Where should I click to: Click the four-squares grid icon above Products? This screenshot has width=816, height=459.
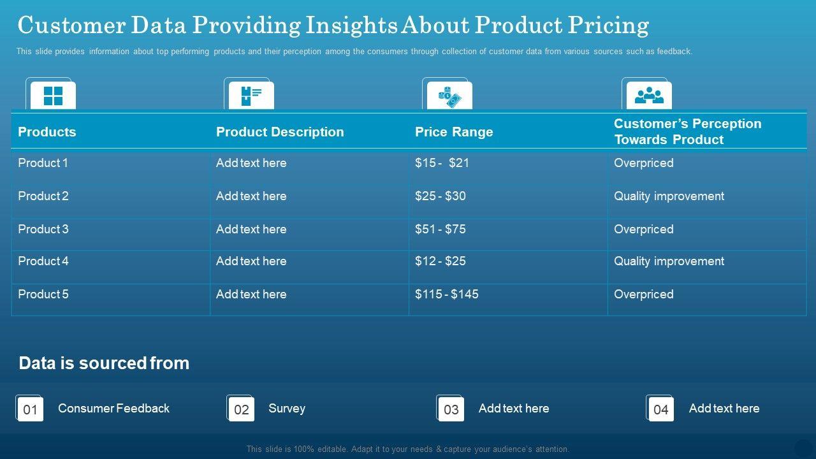[x=53, y=96]
